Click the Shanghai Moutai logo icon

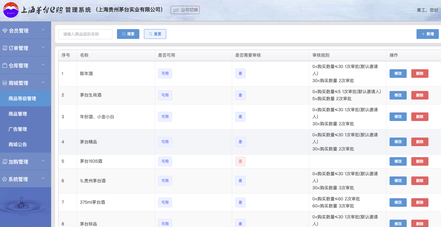pyautogui.click(x=11, y=10)
